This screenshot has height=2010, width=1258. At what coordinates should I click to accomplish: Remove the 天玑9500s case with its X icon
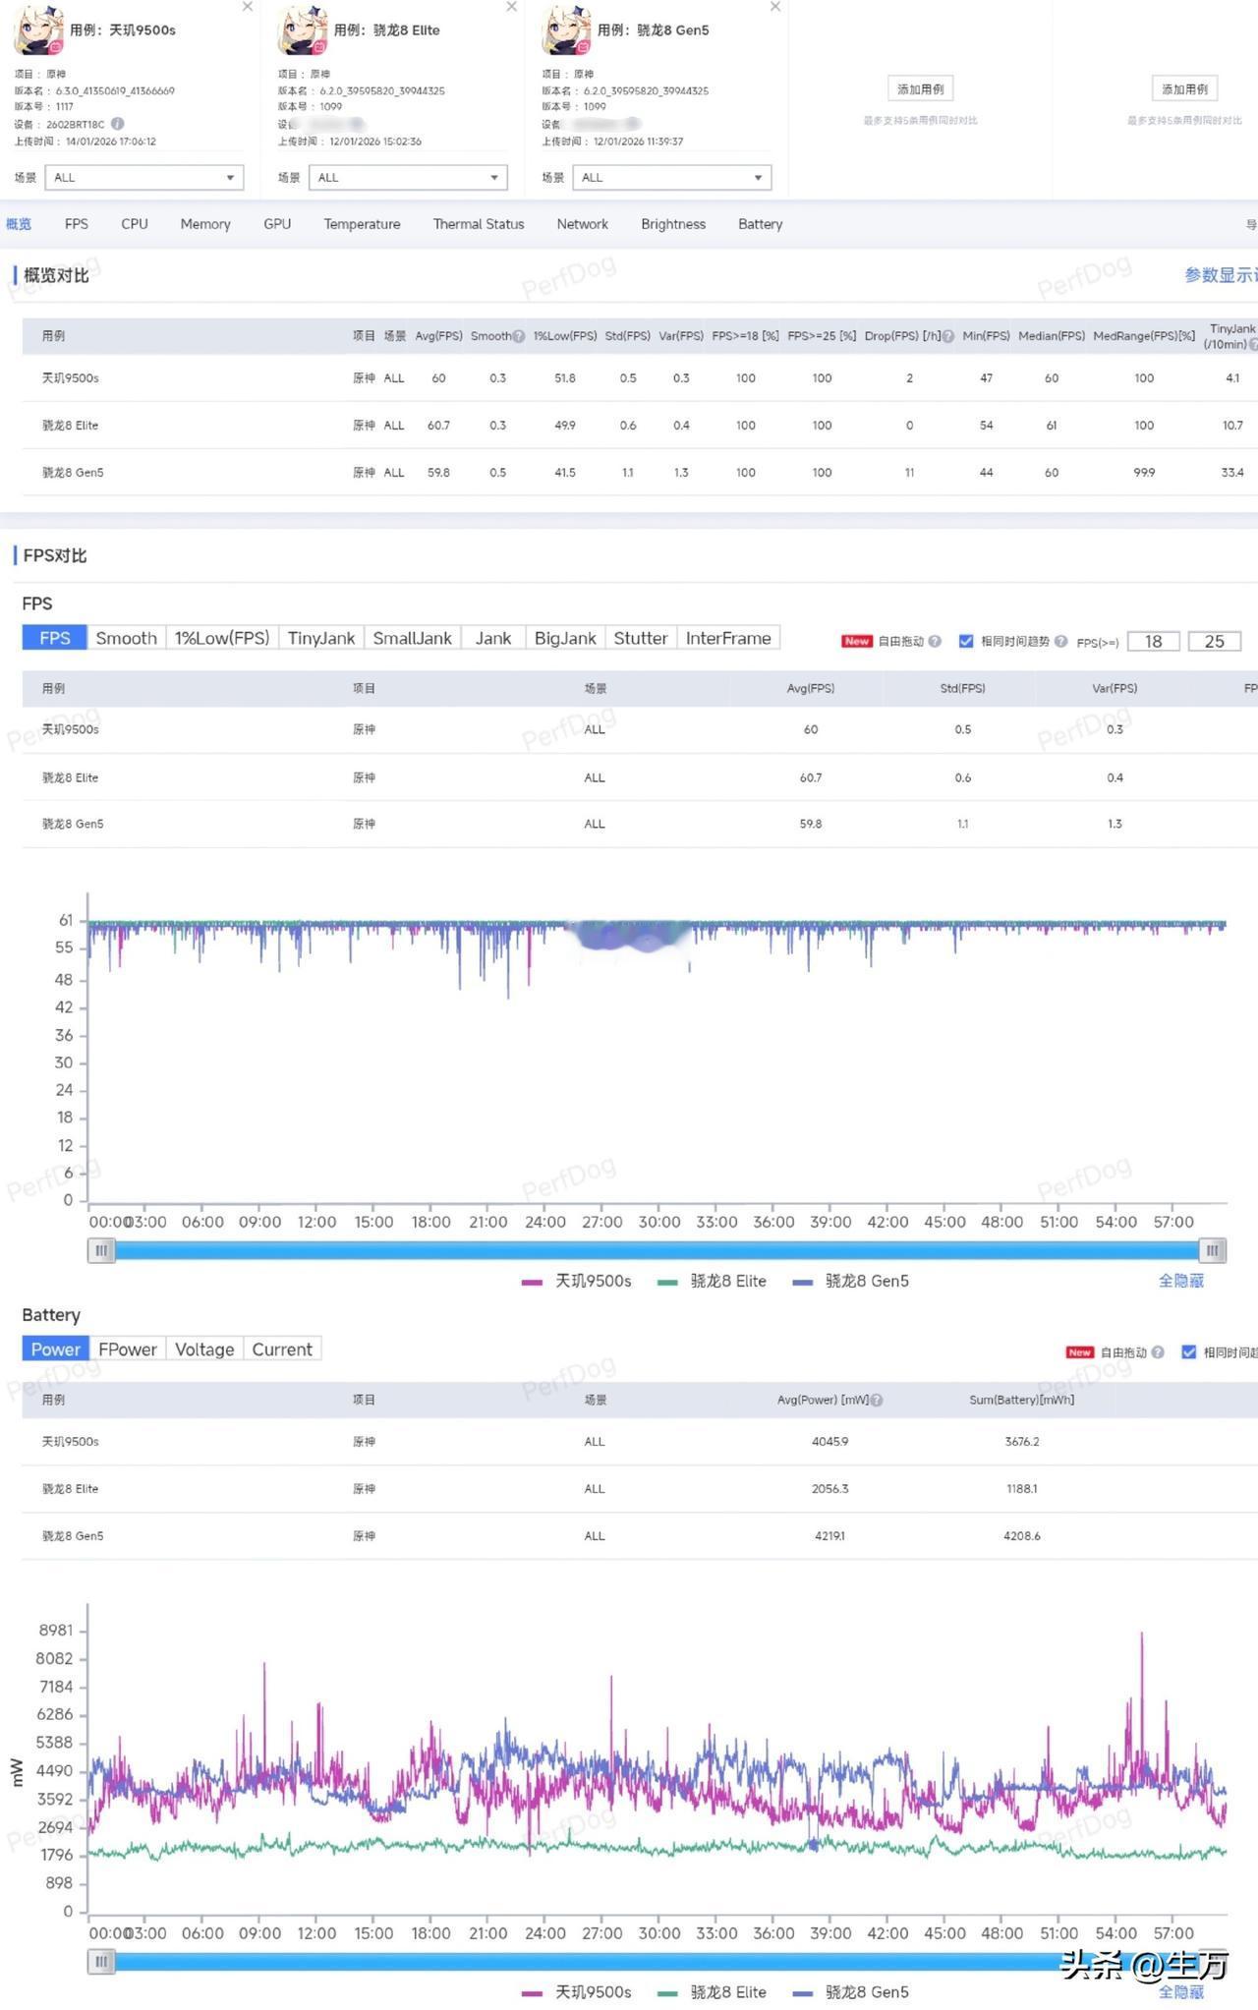click(x=248, y=7)
